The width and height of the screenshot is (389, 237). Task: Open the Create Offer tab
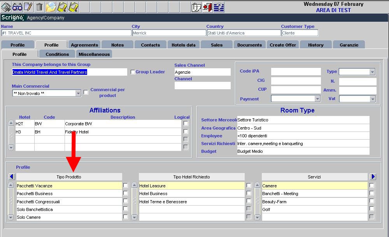click(283, 45)
